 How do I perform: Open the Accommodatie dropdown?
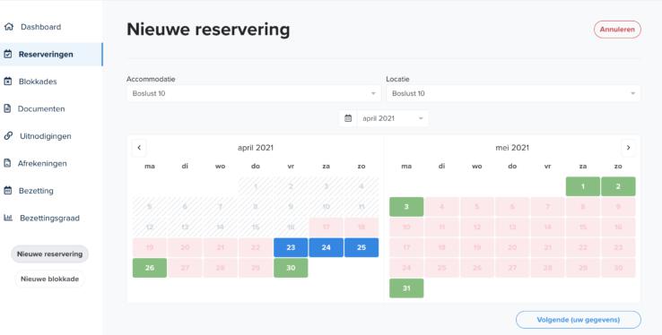coord(254,93)
